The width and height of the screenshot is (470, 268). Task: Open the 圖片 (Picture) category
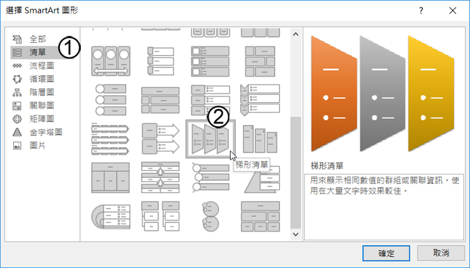[x=37, y=146]
